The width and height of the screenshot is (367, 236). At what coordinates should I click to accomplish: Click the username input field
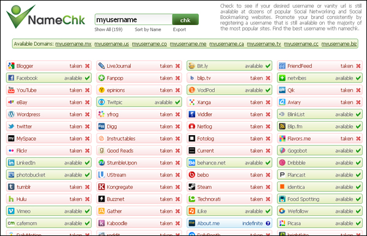[133, 20]
